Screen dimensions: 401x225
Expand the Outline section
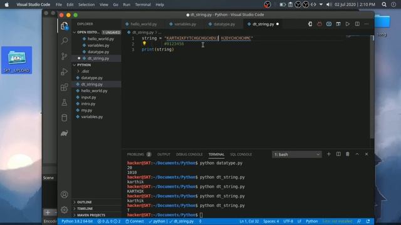click(85, 202)
